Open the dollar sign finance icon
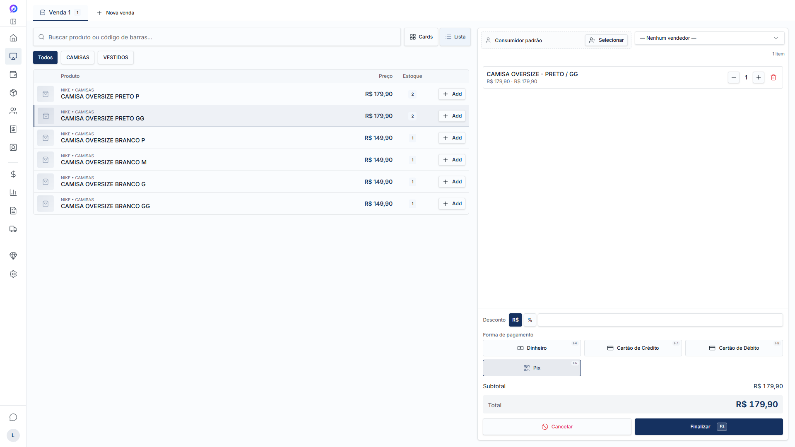This screenshot has height=447, width=795. (x=13, y=174)
